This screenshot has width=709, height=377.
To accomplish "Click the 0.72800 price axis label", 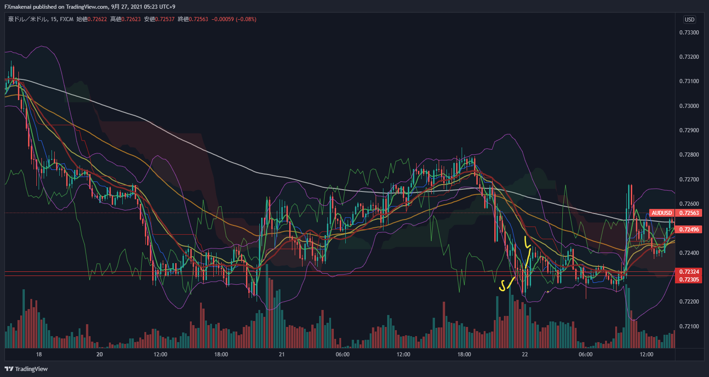I will (x=689, y=155).
